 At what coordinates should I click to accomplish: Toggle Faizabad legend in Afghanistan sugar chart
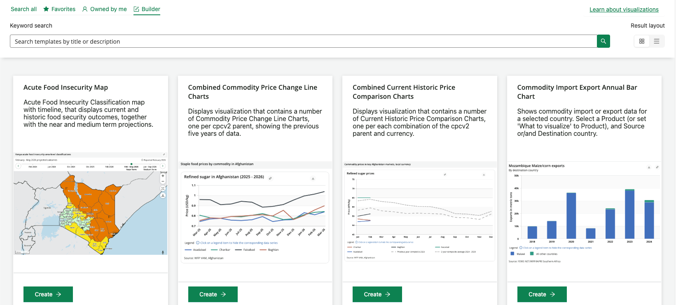(245, 249)
